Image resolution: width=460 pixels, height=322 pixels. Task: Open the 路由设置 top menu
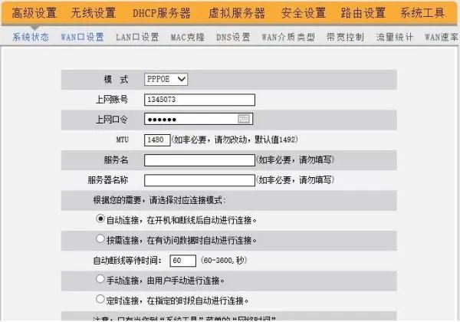[x=363, y=13]
